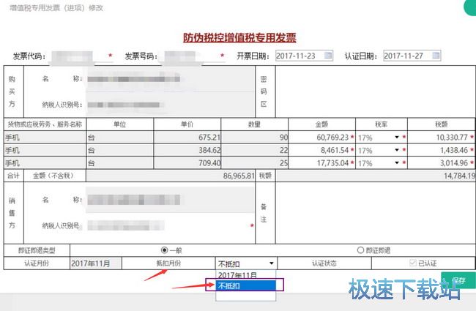Click the buyer 纳税人识别号 input field
476x311 pixels.
coord(171,105)
